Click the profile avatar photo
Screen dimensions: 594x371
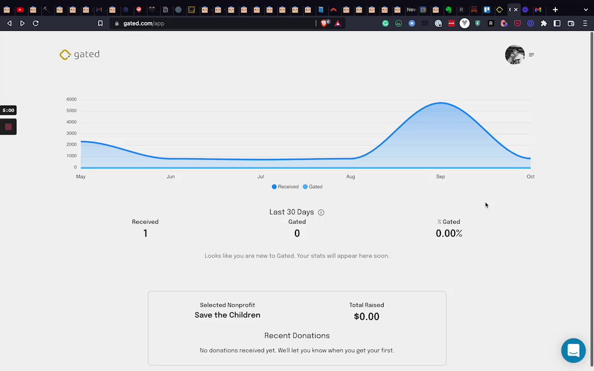tap(515, 55)
